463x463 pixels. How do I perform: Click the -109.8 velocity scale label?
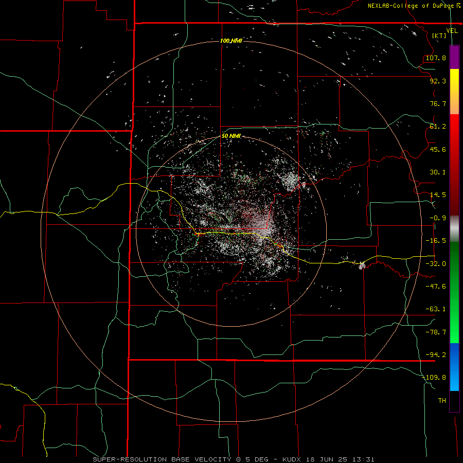click(x=434, y=378)
